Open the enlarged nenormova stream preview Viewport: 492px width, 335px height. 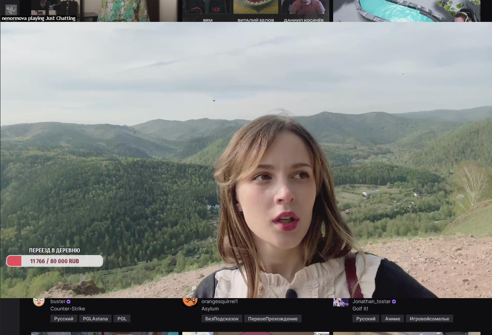pyautogui.click(x=246, y=160)
